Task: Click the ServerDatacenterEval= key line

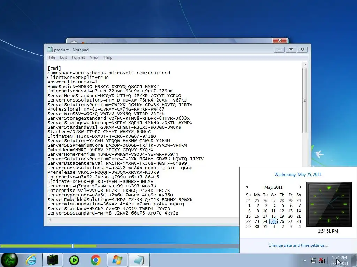Action: [117, 163]
